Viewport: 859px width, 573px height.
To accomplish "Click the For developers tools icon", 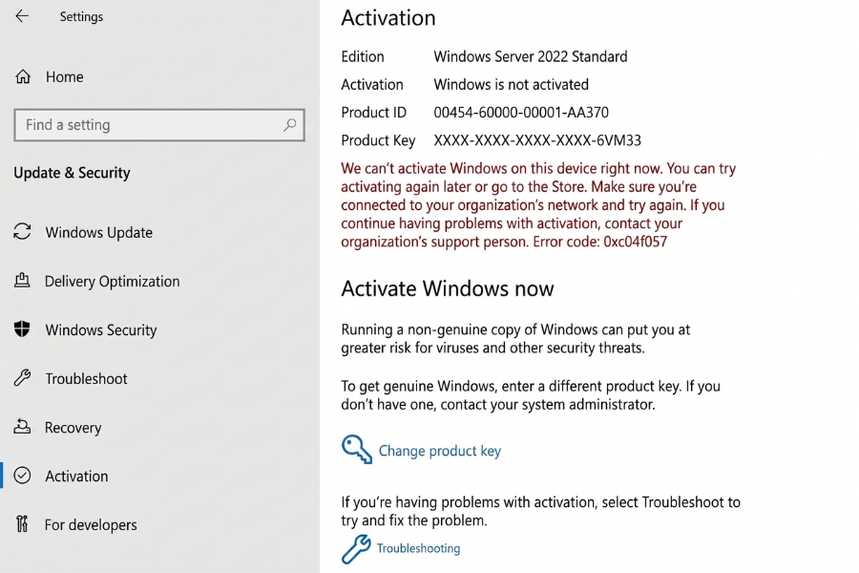I will (22, 524).
